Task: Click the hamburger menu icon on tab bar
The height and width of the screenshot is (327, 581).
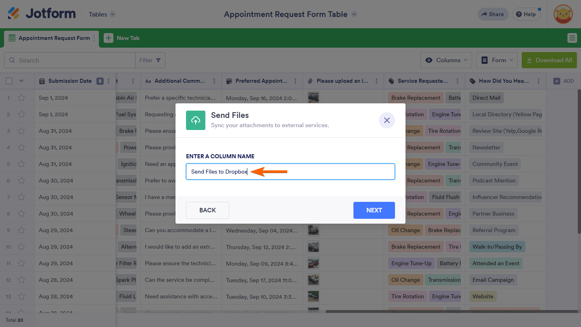Action: pos(572,38)
